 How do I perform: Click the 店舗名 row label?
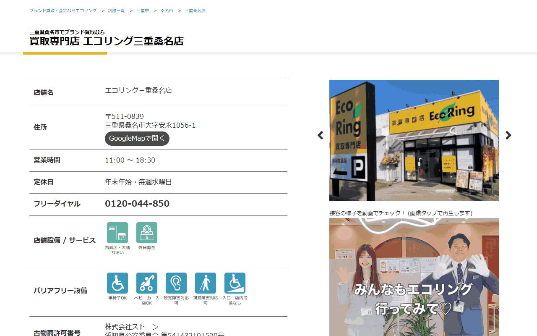click(44, 92)
